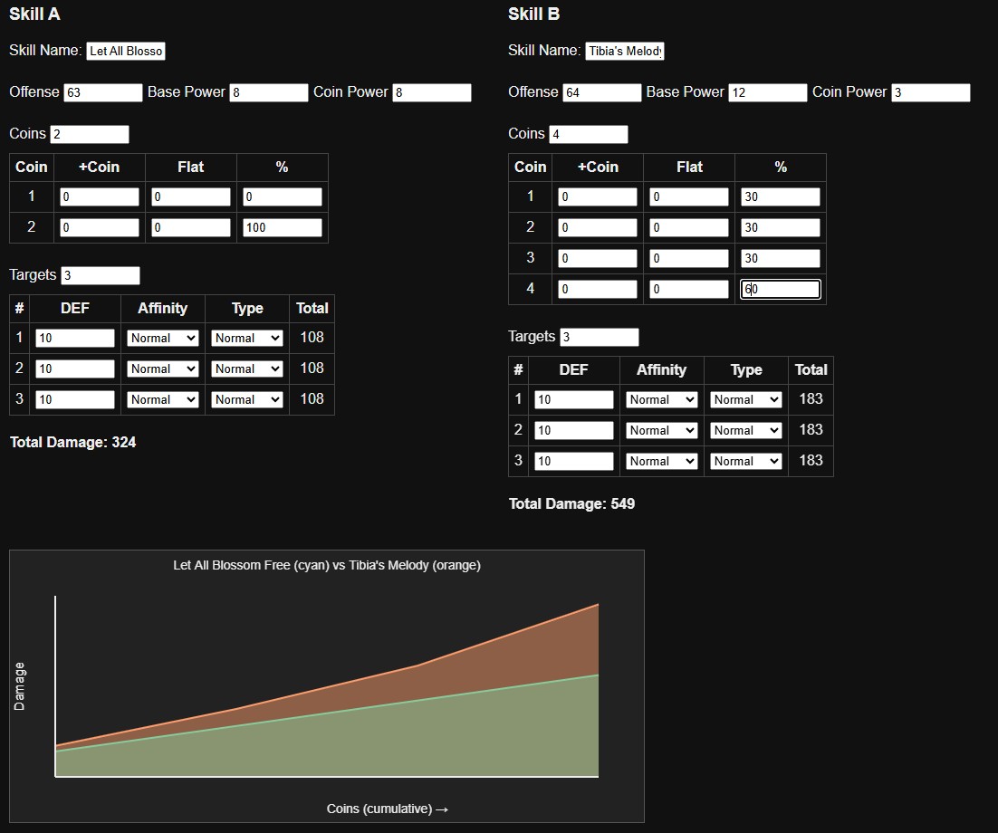Click Skill A Coin Power field
This screenshot has height=833, width=998.
pos(432,92)
